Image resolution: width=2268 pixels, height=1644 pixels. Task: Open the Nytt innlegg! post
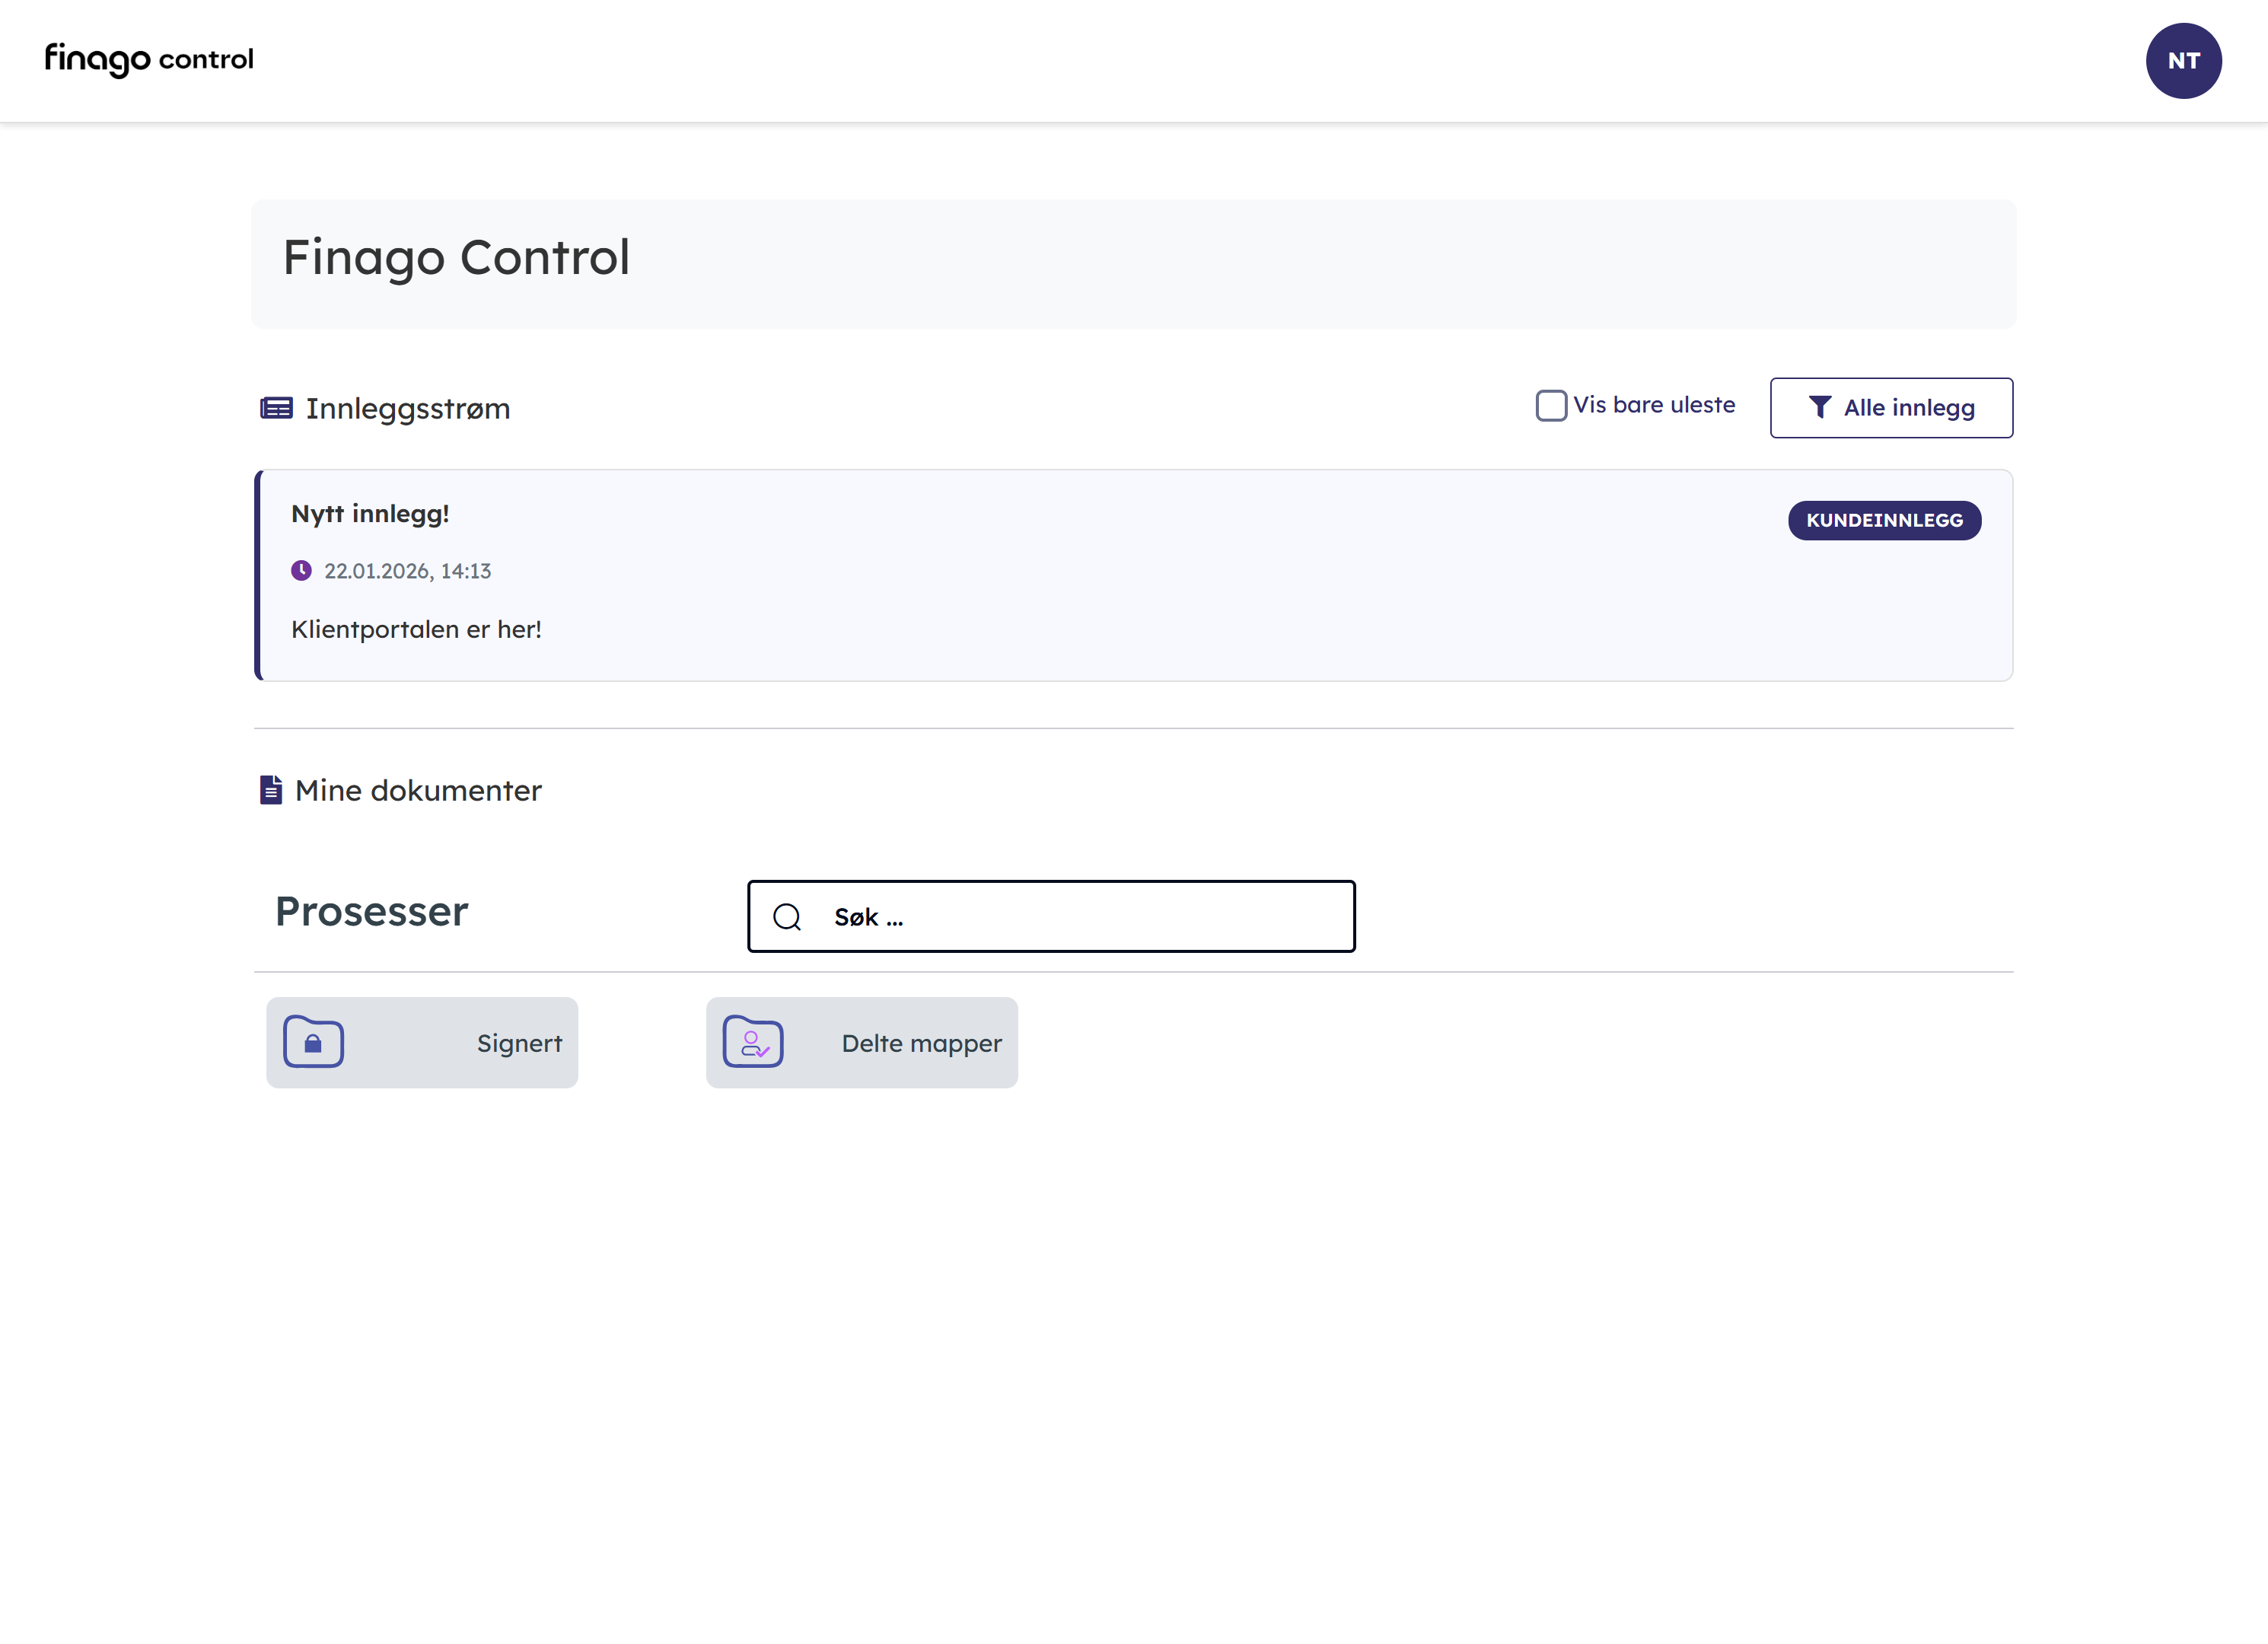[370, 514]
